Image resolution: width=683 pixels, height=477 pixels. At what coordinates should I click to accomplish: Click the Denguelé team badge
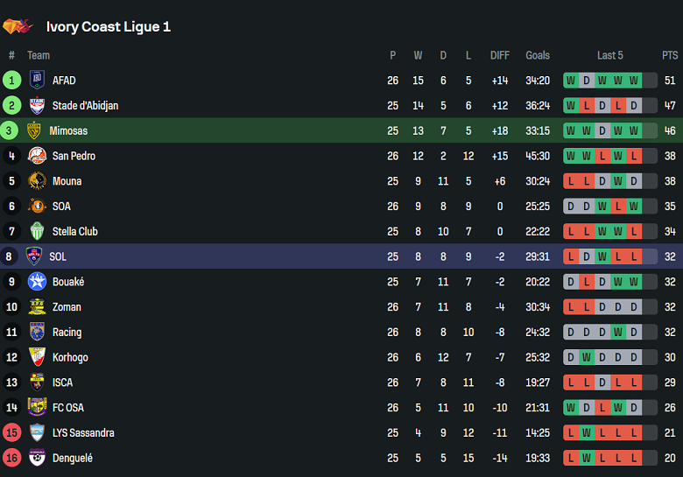tap(37, 458)
